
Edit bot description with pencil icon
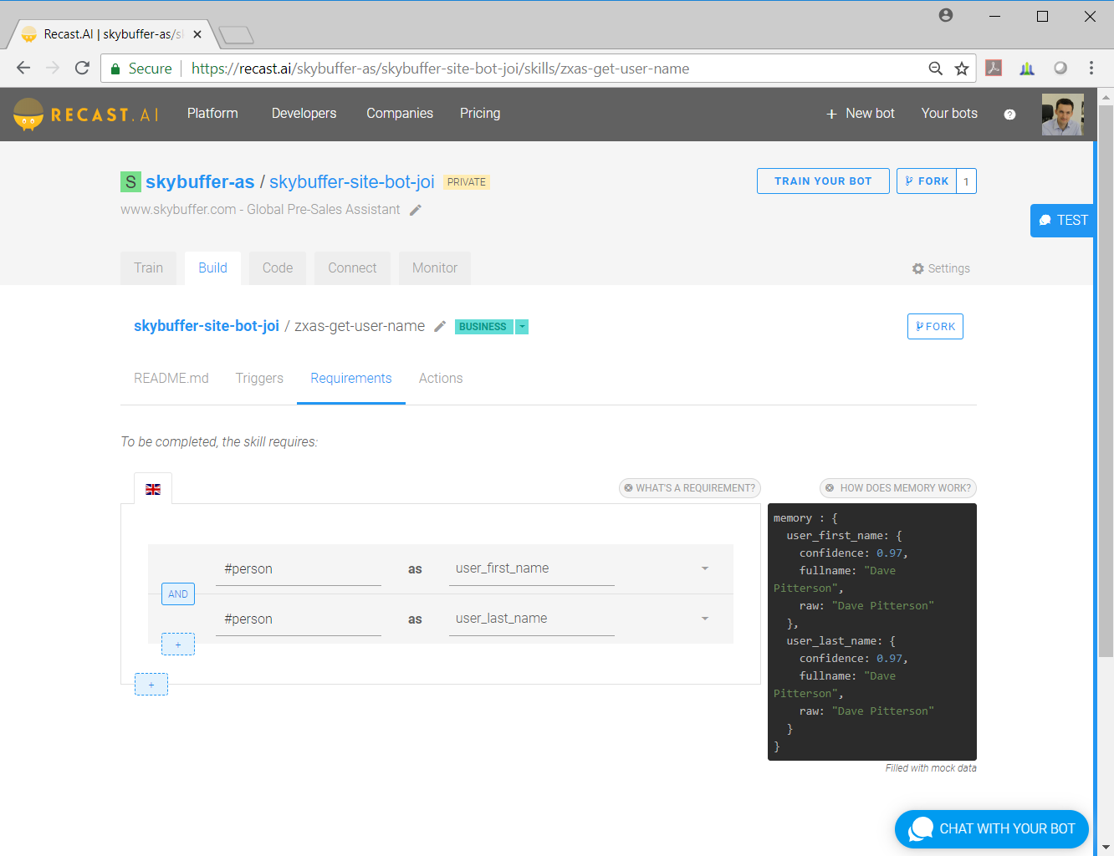(416, 210)
